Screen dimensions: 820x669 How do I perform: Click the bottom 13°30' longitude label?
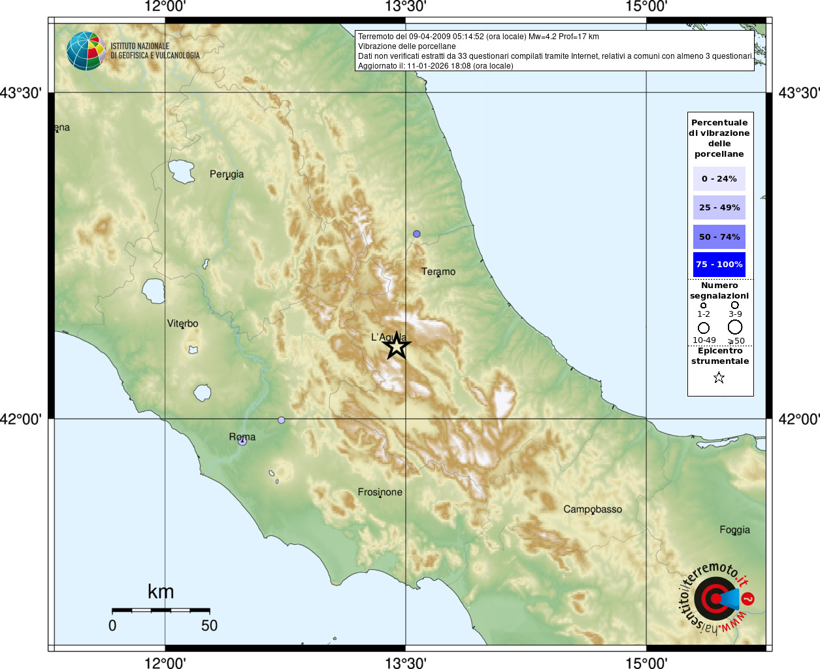406,663
